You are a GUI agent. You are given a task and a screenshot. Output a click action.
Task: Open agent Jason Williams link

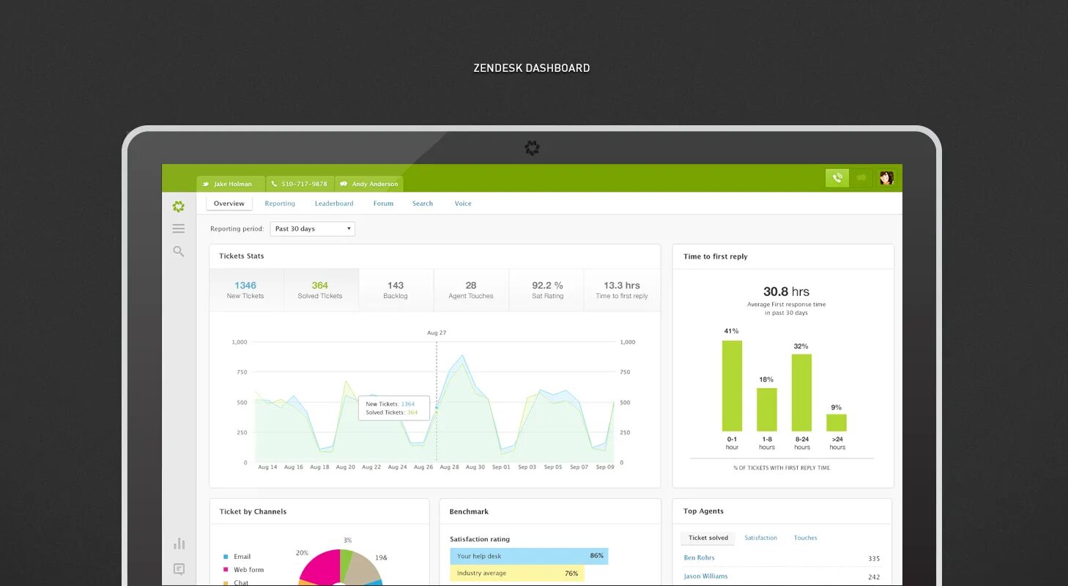705,576
